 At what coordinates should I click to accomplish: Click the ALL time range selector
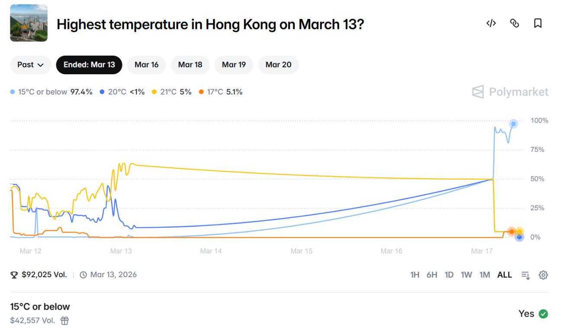coord(505,275)
